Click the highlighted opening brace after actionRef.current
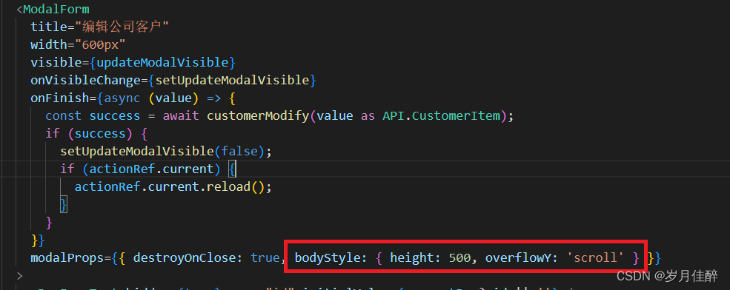Viewport: 730px width, 290px height. 232,169
